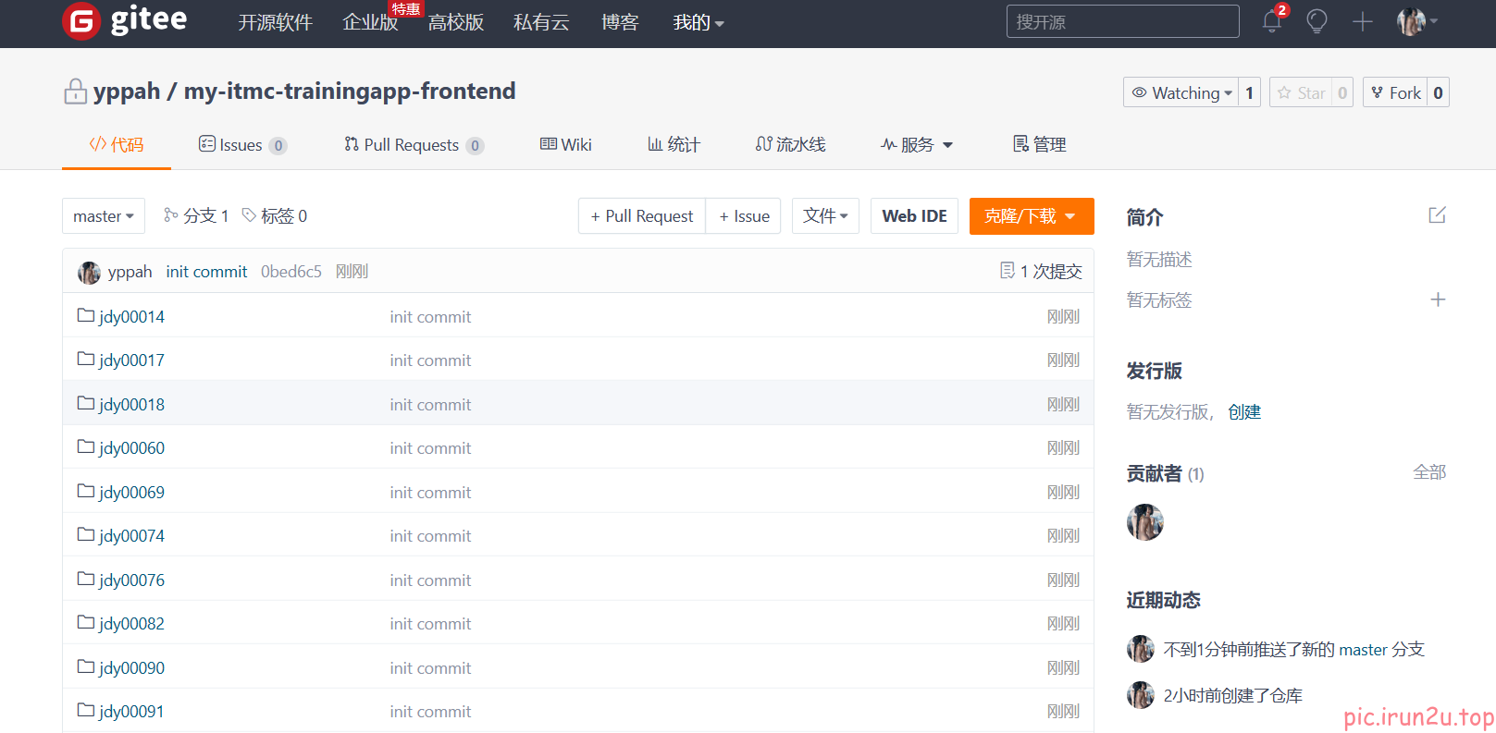Click the lightbulb tips icon

[1317, 21]
